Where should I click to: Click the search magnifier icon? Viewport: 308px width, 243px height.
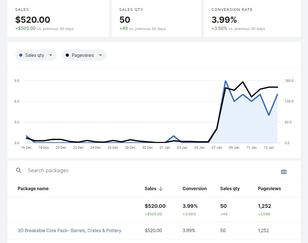19,170
